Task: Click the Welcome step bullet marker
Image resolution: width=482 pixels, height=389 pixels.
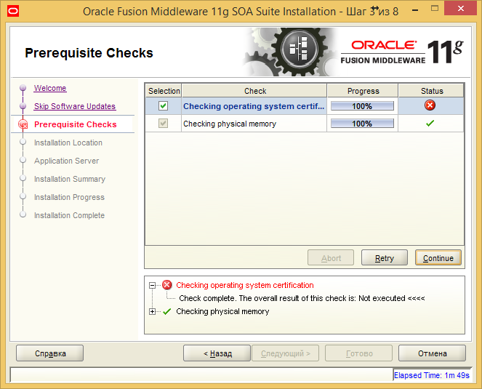Action: coord(23,88)
